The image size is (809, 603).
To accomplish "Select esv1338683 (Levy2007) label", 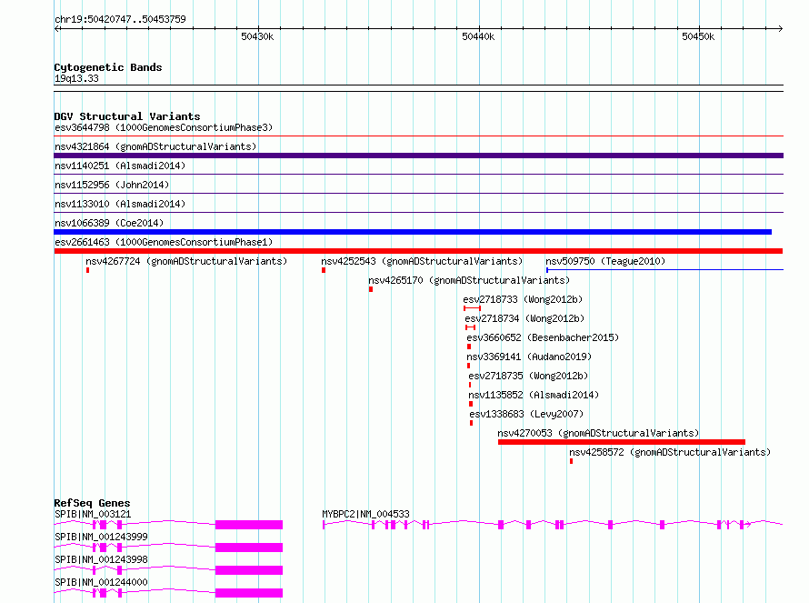I will tap(526, 414).
